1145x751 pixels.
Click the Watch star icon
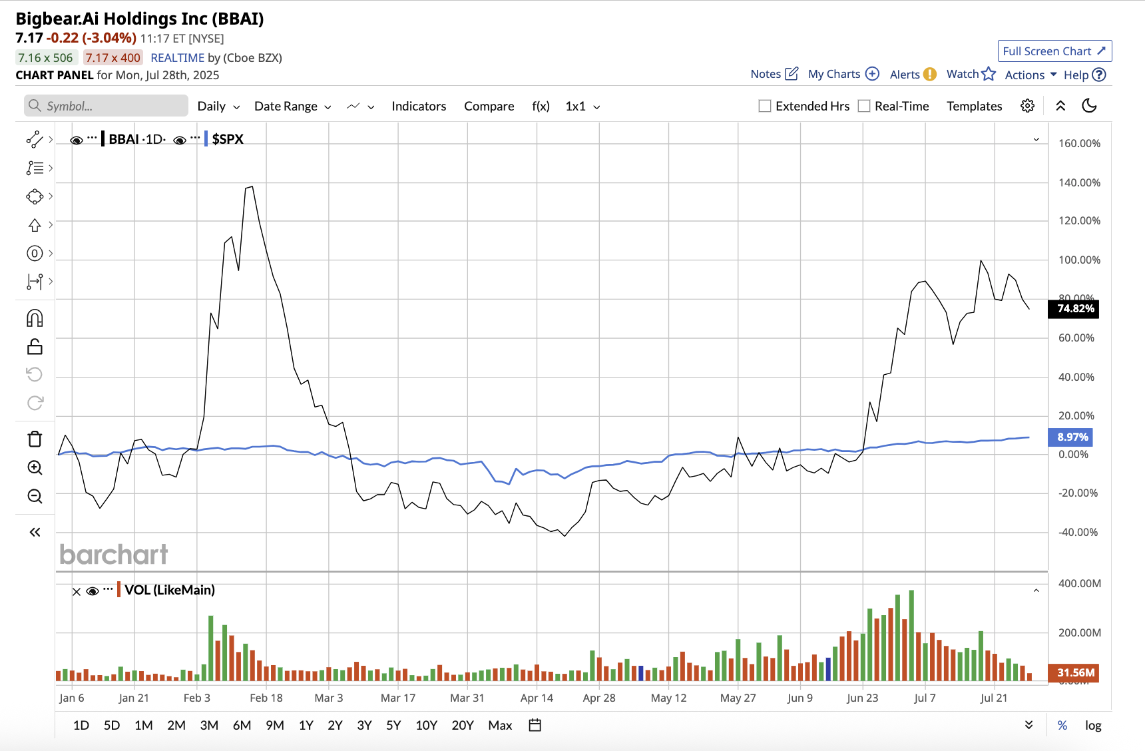(x=989, y=73)
